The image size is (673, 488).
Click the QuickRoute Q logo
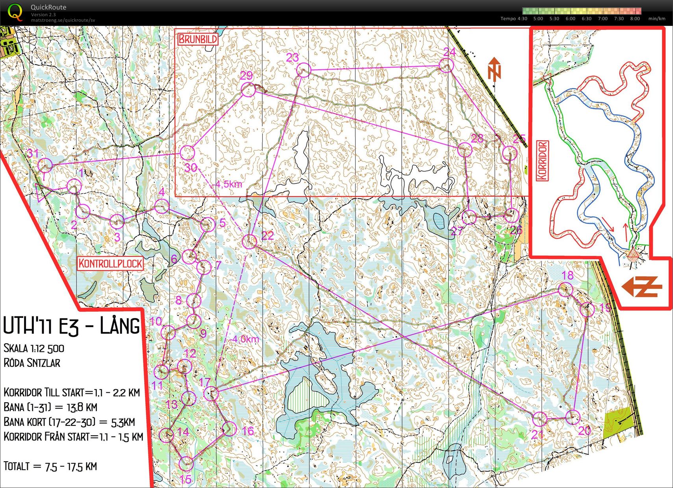tap(15, 12)
